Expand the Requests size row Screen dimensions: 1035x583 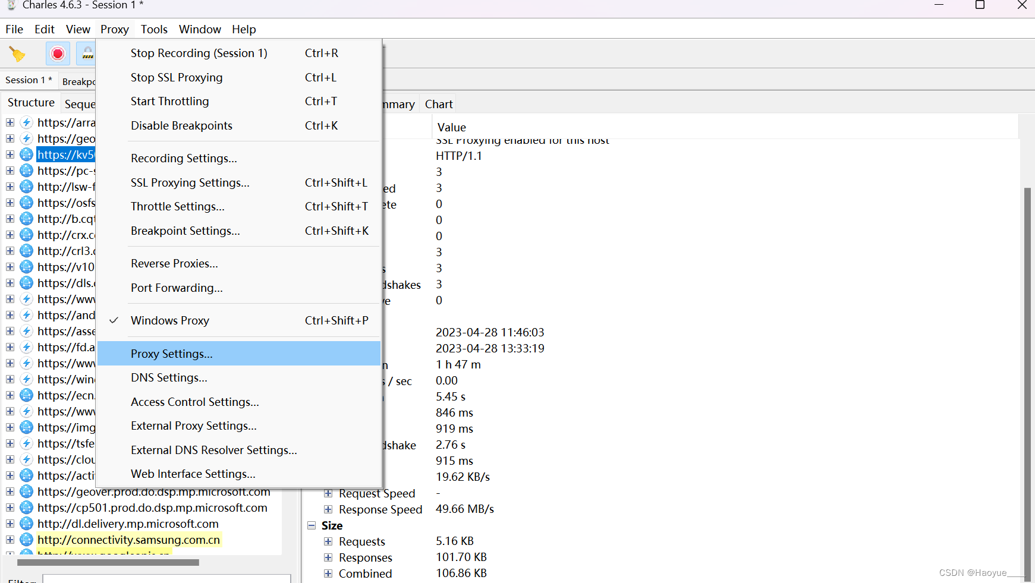coord(328,541)
